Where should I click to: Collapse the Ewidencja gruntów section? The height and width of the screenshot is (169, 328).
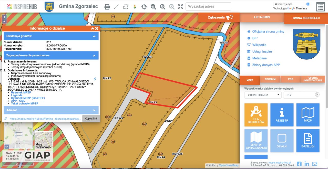tap(94, 36)
